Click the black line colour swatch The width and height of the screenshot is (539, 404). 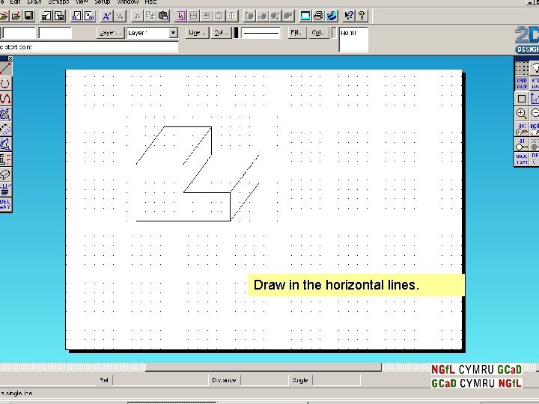[x=236, y=33]
